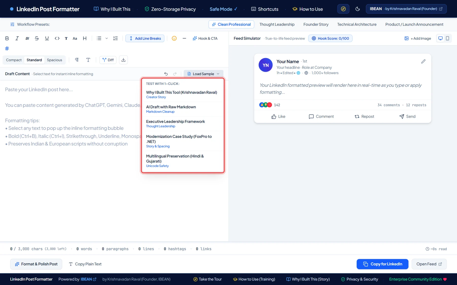Viewport: 457px width, 285px height.
Task: Apply Strikethrough formatting icon
Action: click(x=37, y=38)
